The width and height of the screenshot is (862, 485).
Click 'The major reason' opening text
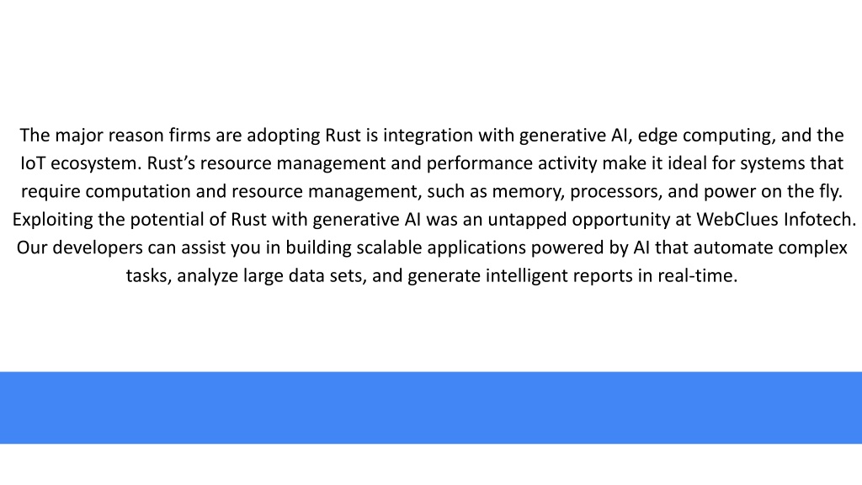click(x=92, y=136)
